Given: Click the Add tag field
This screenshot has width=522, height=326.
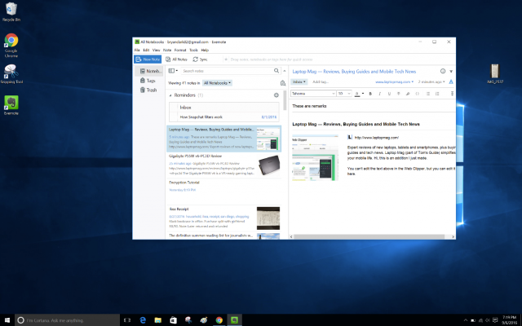Looking at the screenshot, I should 321,81.
